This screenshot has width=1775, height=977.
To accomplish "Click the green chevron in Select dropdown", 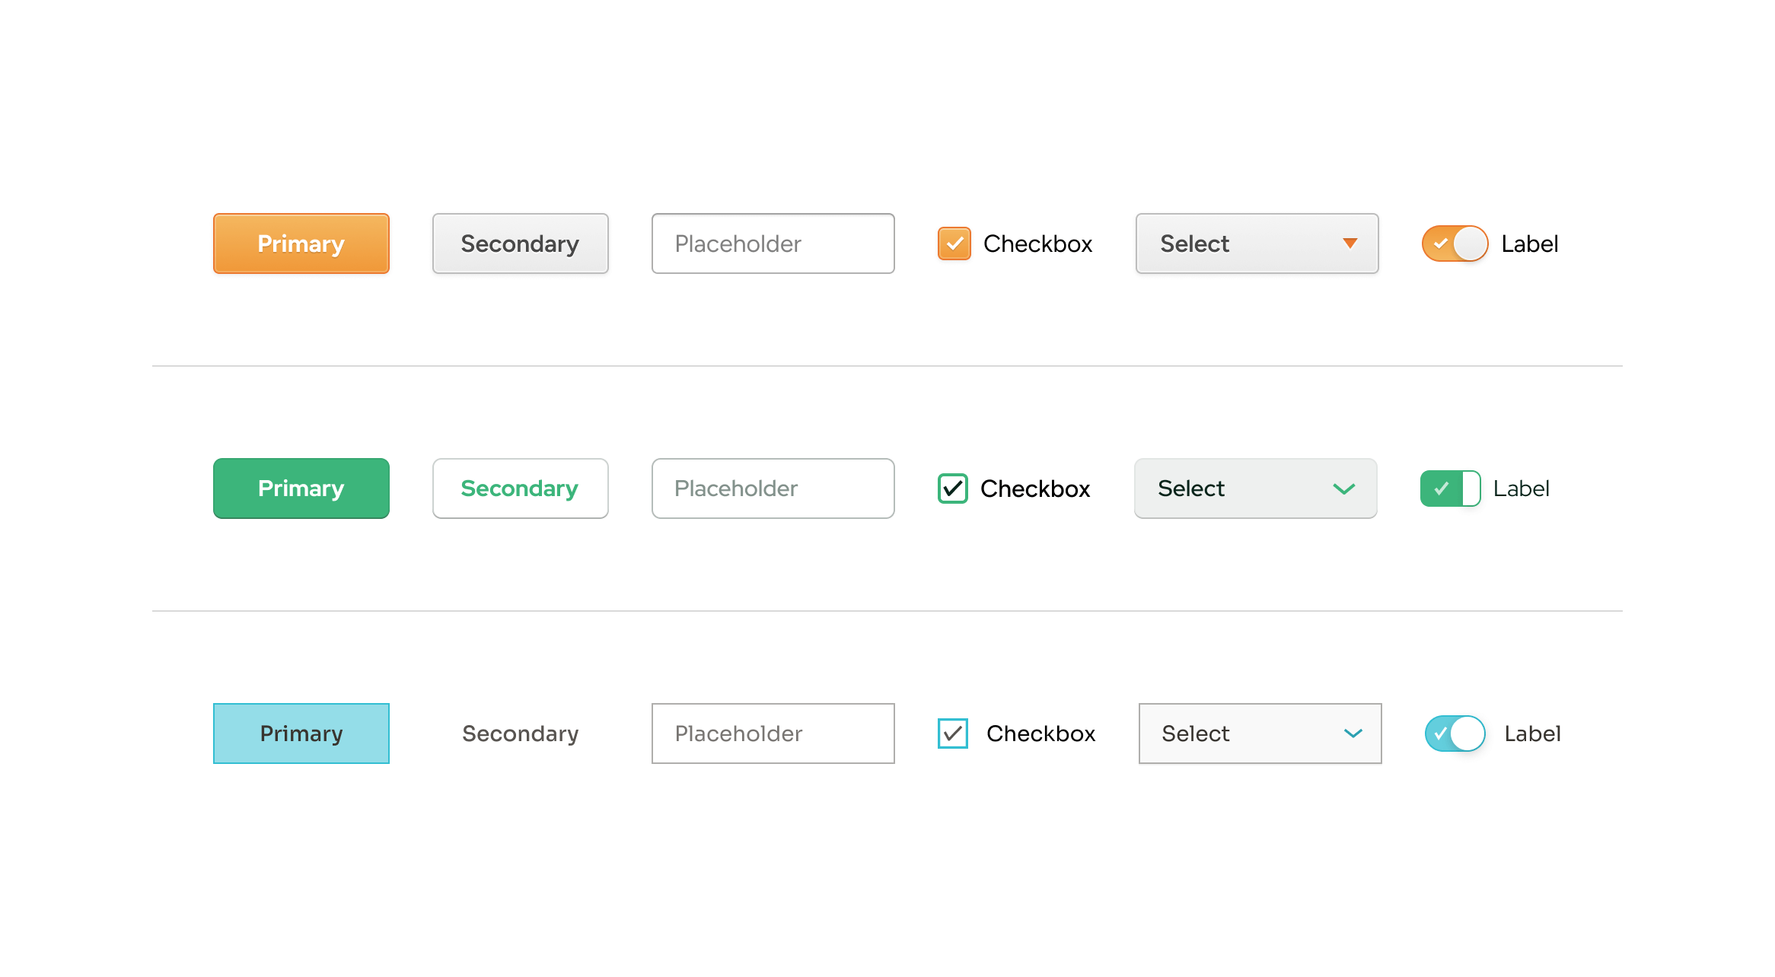I will 1344,488.
